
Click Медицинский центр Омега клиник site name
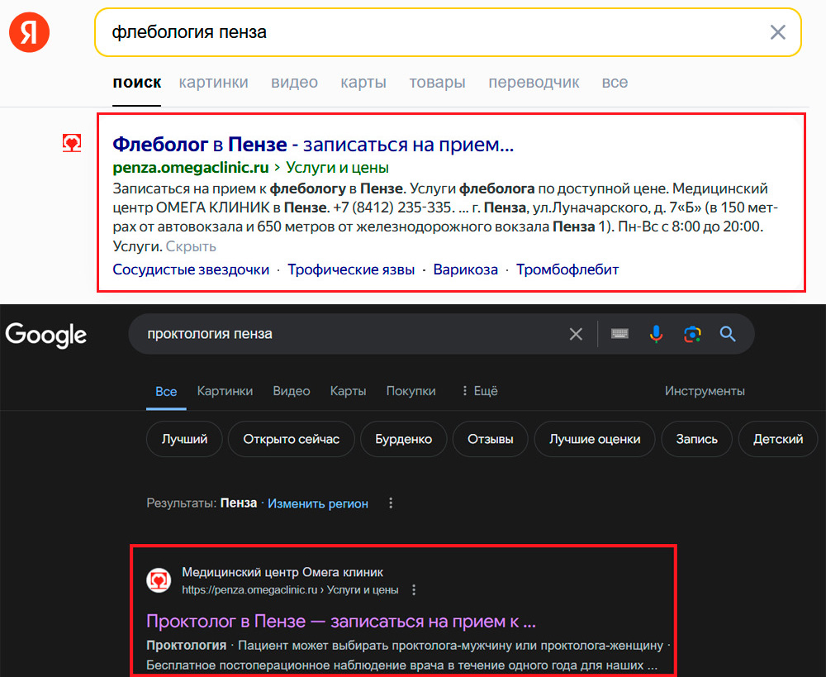[282, 572]
